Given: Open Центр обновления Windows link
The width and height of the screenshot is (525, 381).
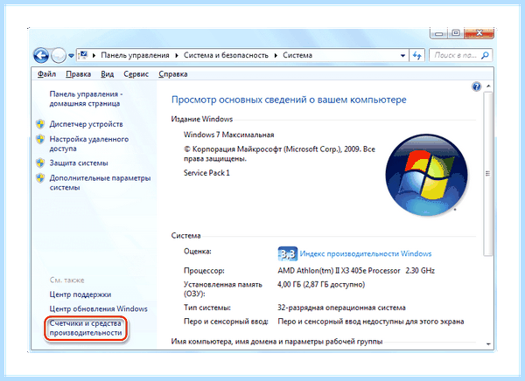Looking at the screenshot, I should pos(98,308).
